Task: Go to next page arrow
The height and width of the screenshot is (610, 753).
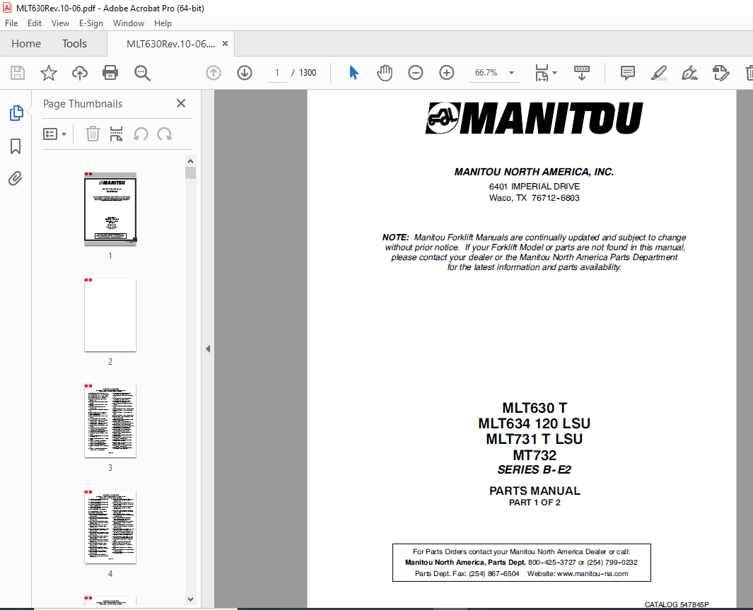Action: click(245, 73)
